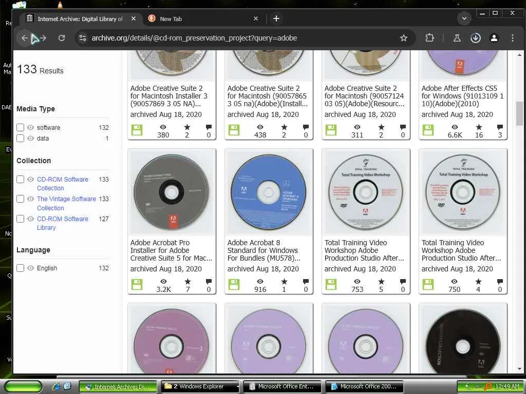Screen dimensions: 526x394
Task: Click gray Adobe Acrobat Pro disc thumbnail
Action: click(172, 192)
